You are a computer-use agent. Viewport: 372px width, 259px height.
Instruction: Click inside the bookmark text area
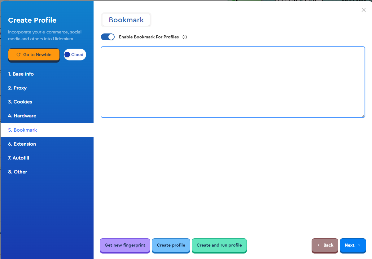tap(233, 82)
